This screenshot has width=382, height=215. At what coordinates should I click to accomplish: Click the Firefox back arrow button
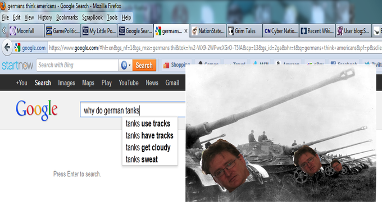coord(7,47)
